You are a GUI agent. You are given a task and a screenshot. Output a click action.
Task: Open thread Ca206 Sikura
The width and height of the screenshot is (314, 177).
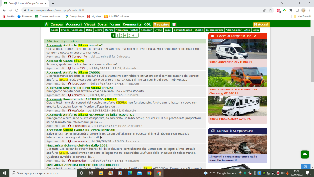[73, 61]
